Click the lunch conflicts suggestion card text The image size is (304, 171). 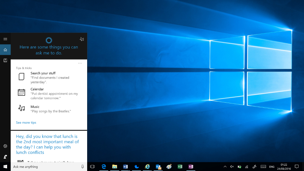click(x=47, y=144)
